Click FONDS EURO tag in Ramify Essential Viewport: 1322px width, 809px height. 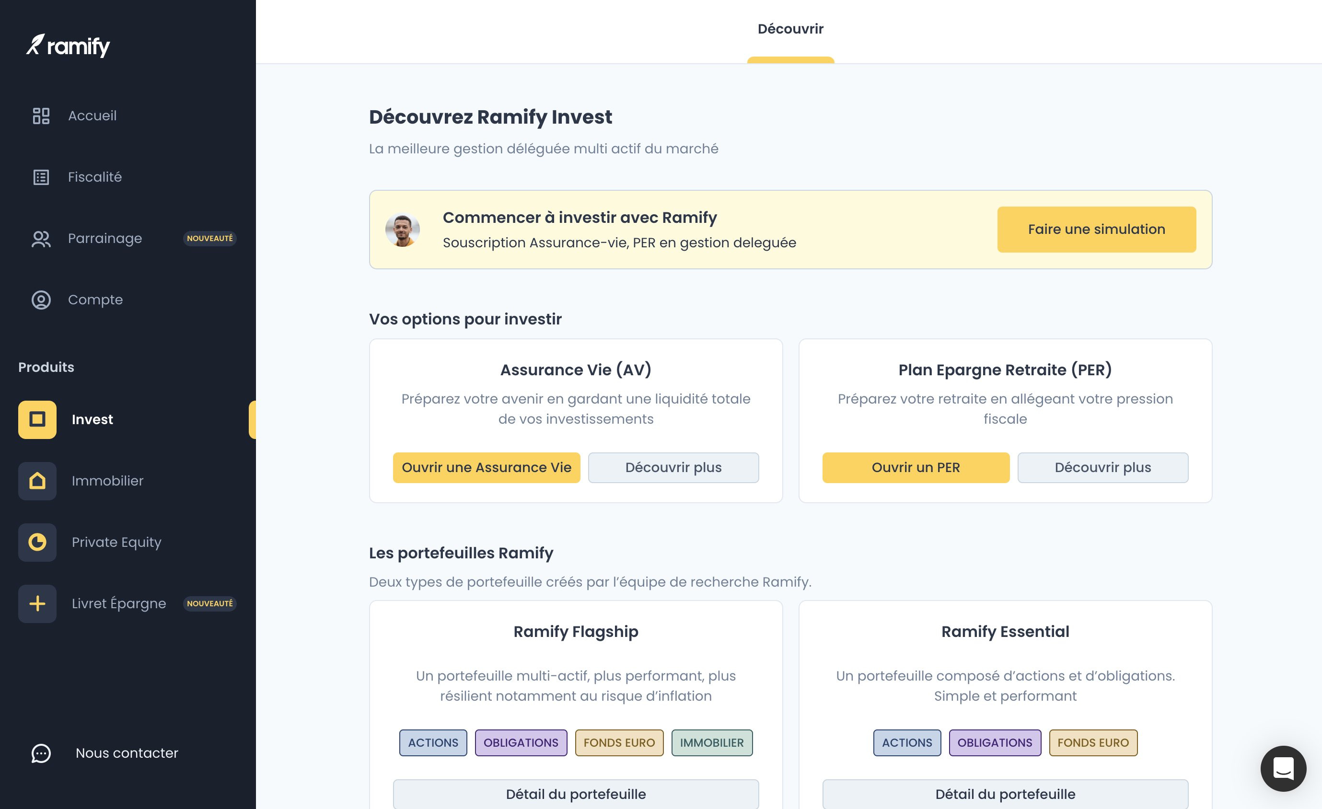click(1093, 743)
